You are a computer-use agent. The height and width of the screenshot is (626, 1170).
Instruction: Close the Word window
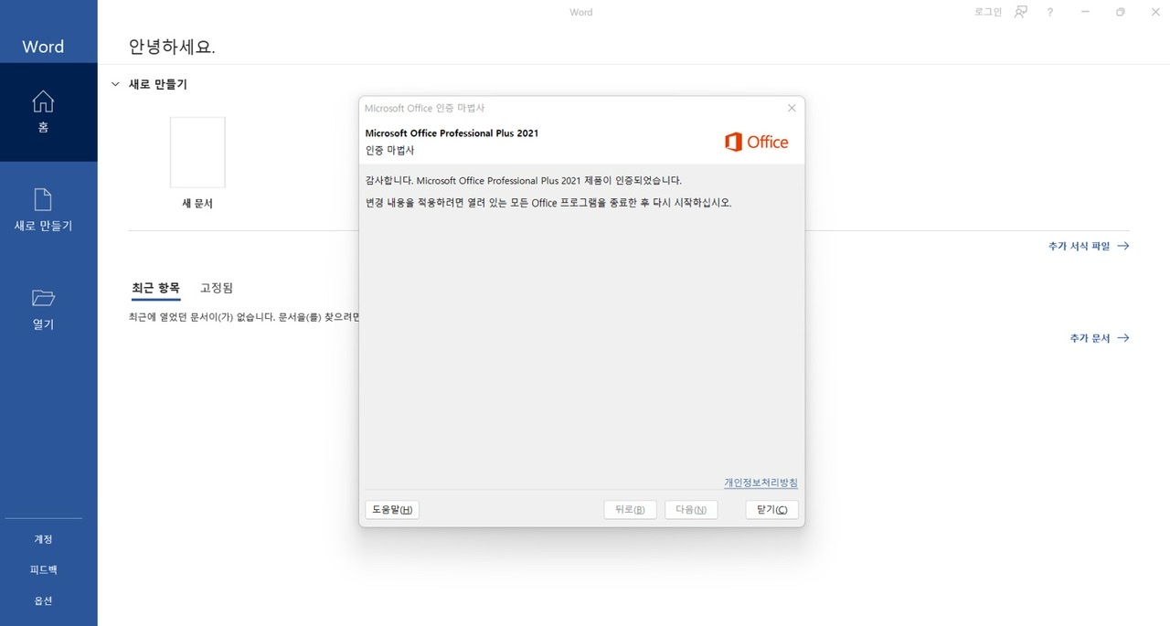pyautogui.click(x=1154, y=12)
